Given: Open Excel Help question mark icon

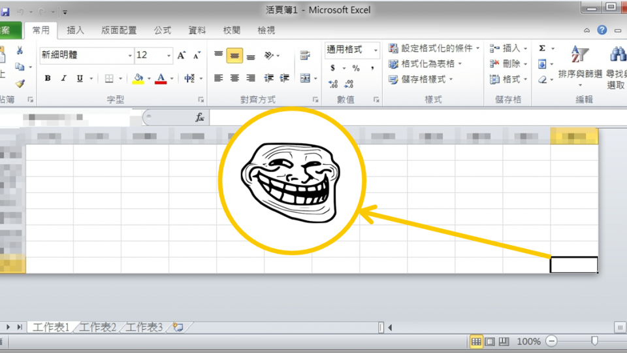Looking at the screenshot, I should (602, 30).
